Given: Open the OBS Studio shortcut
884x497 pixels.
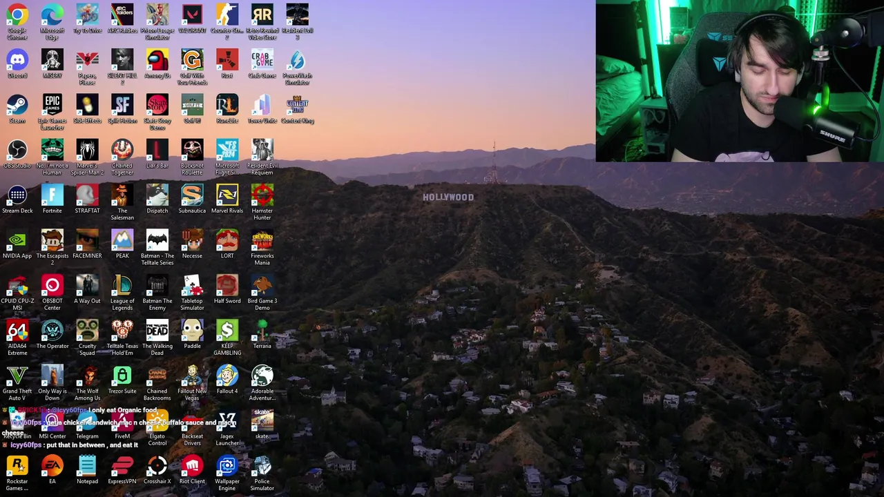Looking at the screenshot, I should [17, 150].
